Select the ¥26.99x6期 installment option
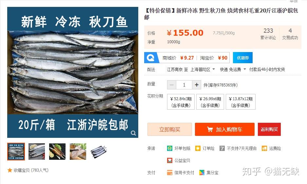Image resolution: width=307 pixels, height=184 pixels. pyautogui.click(x=210, y=102)
